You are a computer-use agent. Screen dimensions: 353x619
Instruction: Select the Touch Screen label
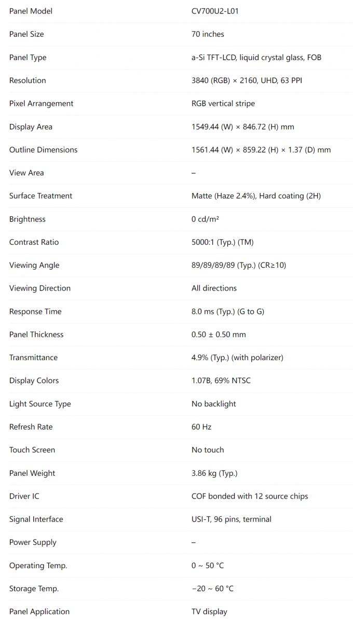pos(32,450)
